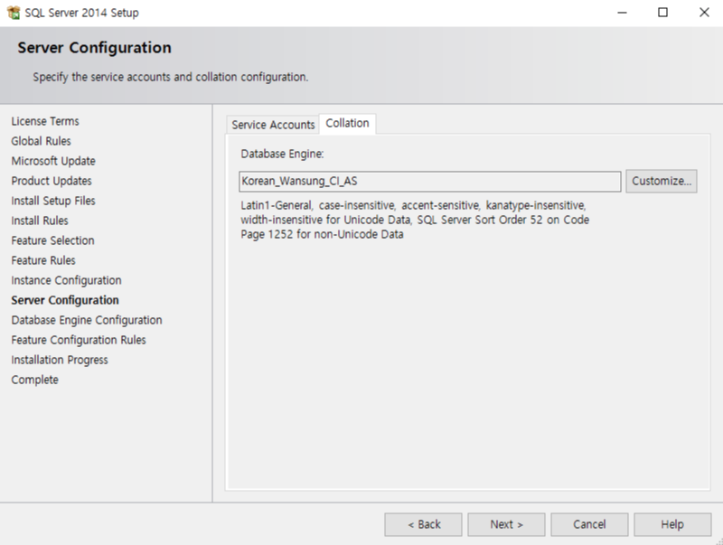Click the Server Configuration page heading

click(95, 48)
